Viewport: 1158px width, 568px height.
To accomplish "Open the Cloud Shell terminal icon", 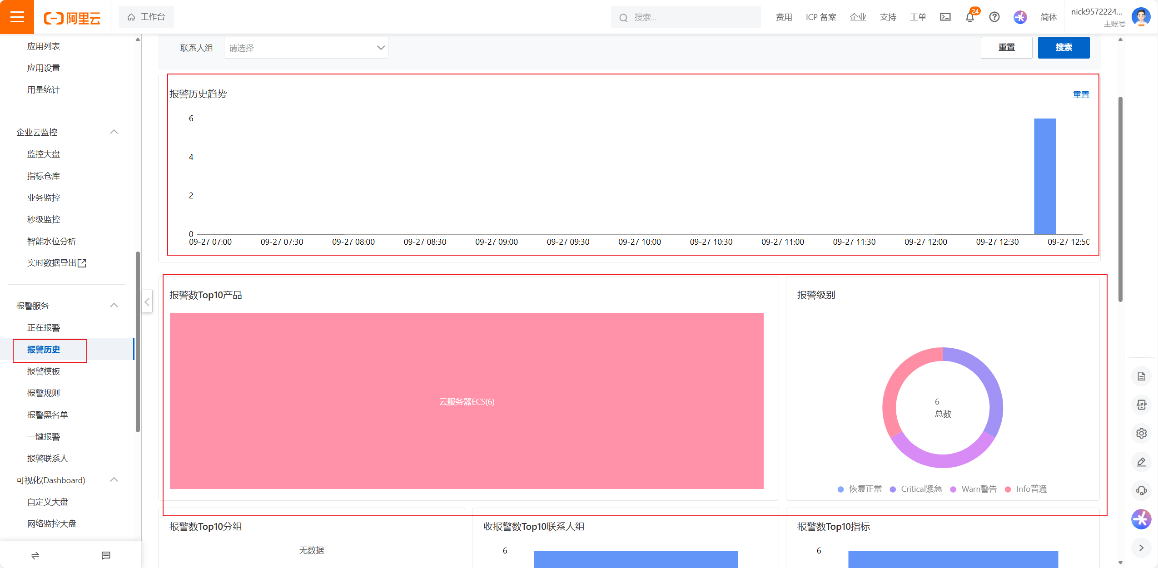I will pyautogui.click(x=945, y=17).
